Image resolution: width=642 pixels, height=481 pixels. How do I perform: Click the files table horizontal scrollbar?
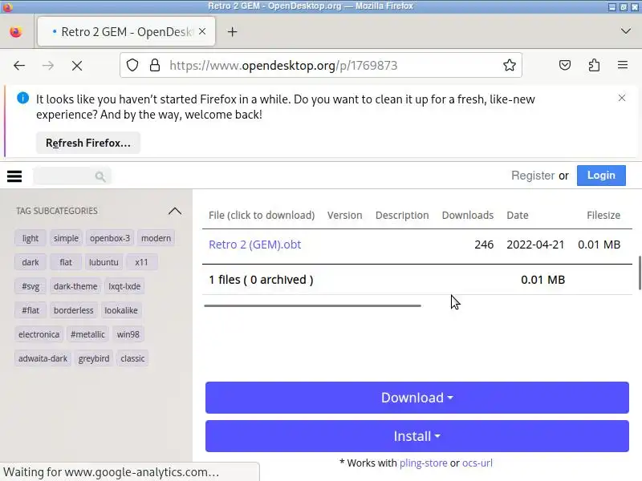[x=312, y=305]
